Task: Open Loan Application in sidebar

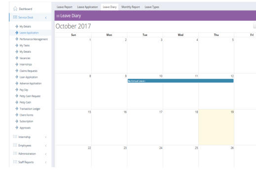Action: [x=29, y=77]
